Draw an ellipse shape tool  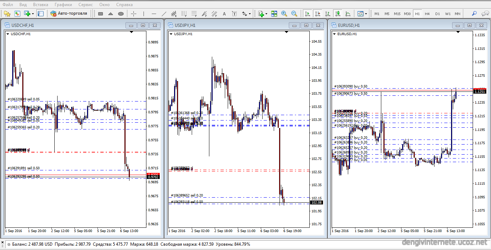coord(121,14)
